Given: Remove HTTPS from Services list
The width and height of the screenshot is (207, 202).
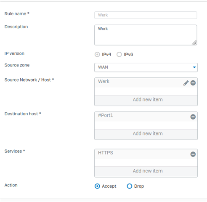Looking at the screenshot, I should point(193,154).
